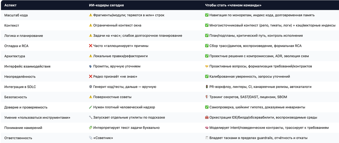Click the «ИИ-кодеры сегодня» column header

tap(106, 5)
